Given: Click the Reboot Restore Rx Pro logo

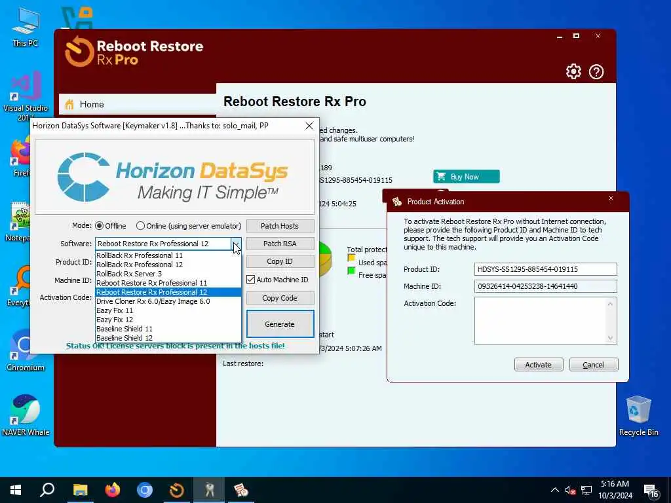Looking at the screenshot, I should 134,52.
